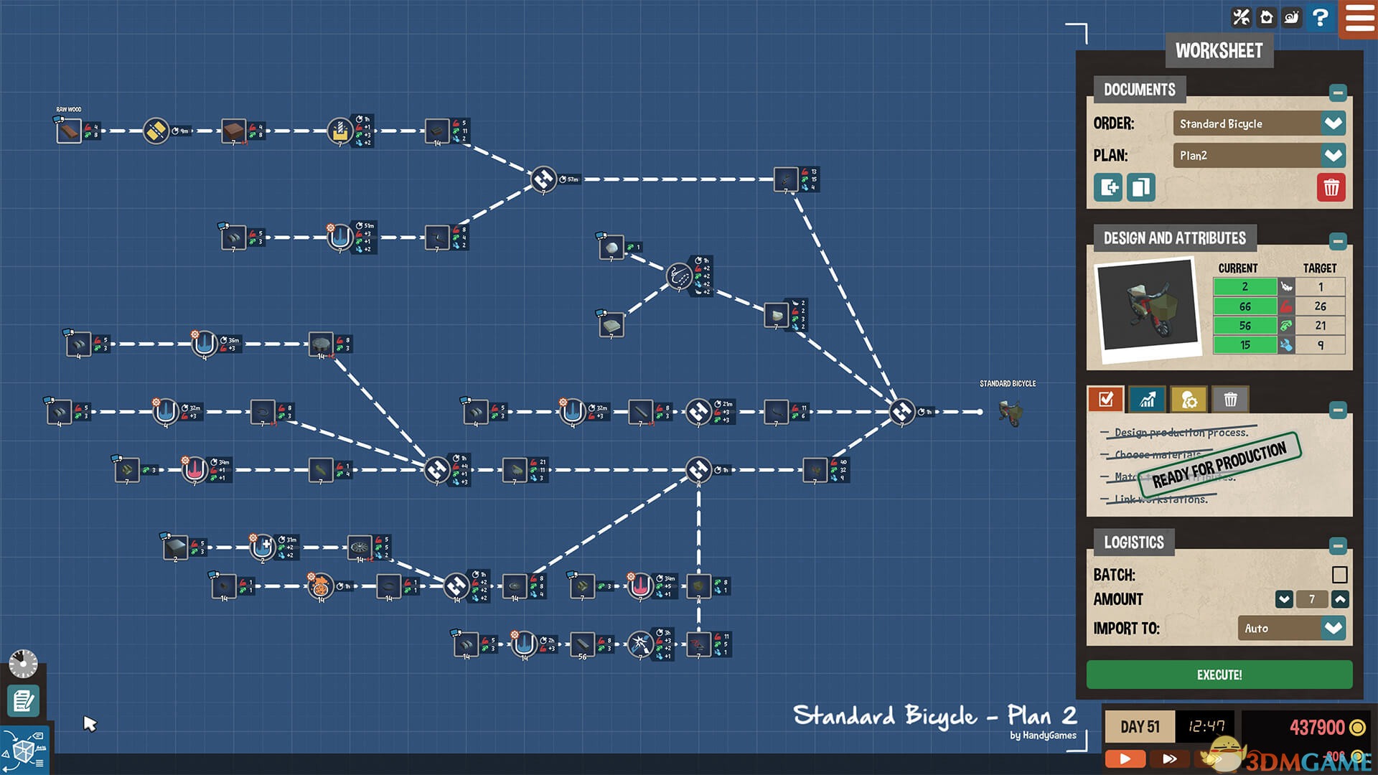
Task: Collapse the Logistics section
Action: tap(1337, 545)
